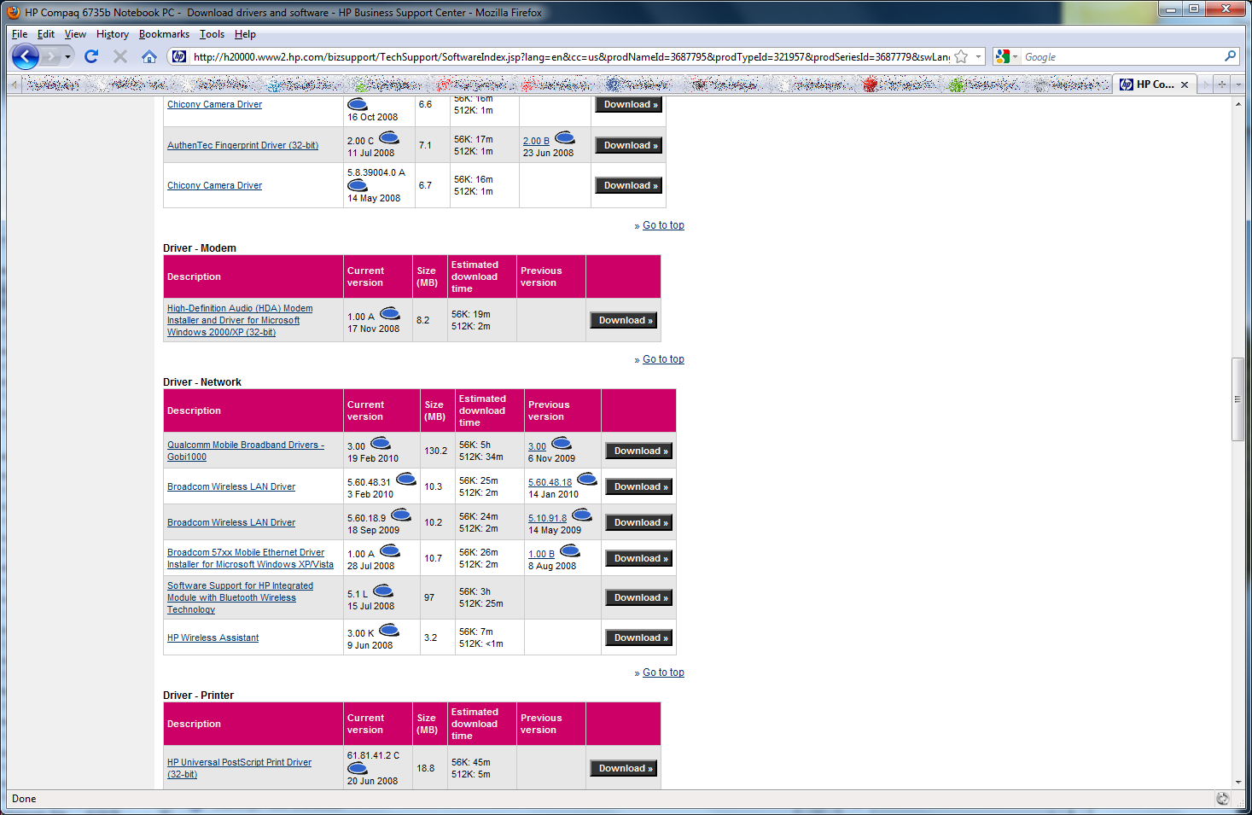Click the blue icon beside HP Wireless Assistant version

[x=389, y=631]
